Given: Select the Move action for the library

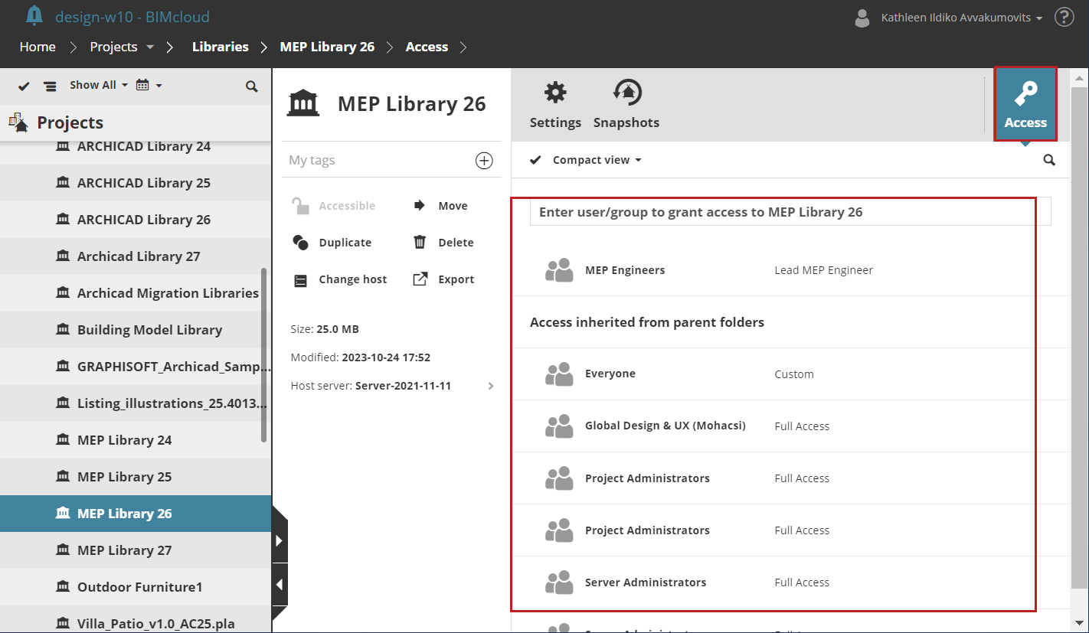Looking at the screenshot, I should [443, 205].
